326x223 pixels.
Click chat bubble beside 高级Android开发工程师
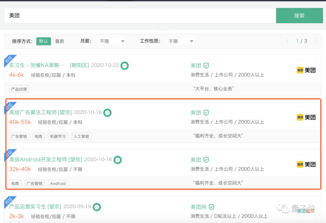118,160
